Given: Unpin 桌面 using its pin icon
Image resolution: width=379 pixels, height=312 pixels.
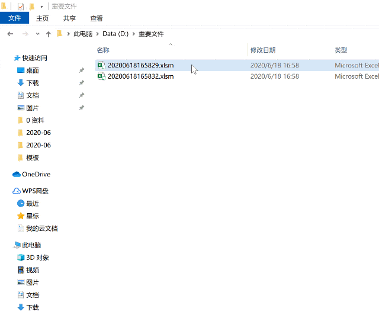Looking at the screenshot, I should (82, 70).
